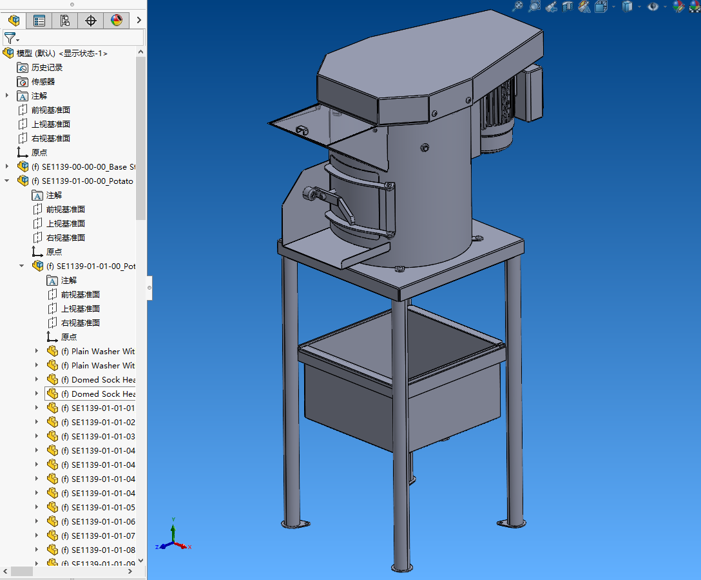Screen dimensions: 701x580
Task: Open the DisplayManager color ball tab
Action: 117,21
